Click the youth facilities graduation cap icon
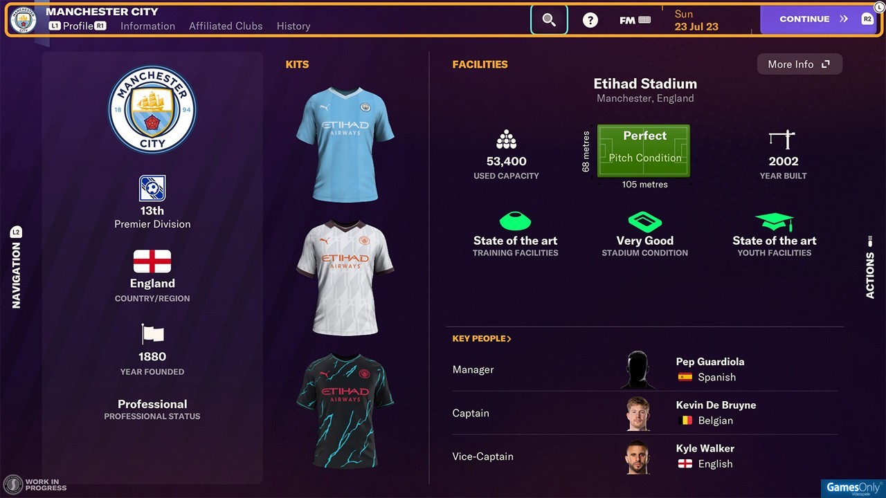This screenshot has width=886, height=498. point(775,222)
